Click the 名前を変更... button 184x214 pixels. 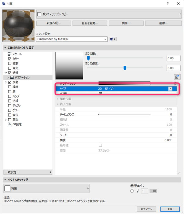[90, 23]
